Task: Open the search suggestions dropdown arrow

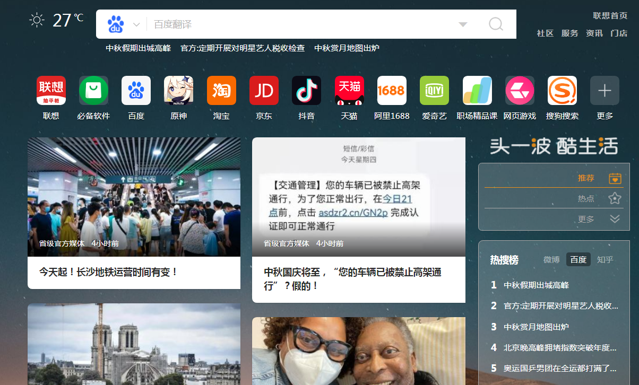Action: pos(463,24)
